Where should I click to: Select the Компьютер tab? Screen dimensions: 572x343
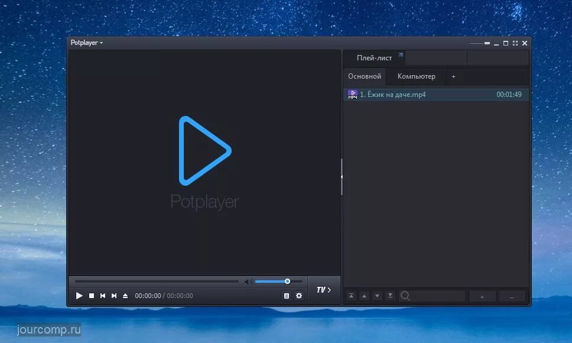click(x=416, y=76)
